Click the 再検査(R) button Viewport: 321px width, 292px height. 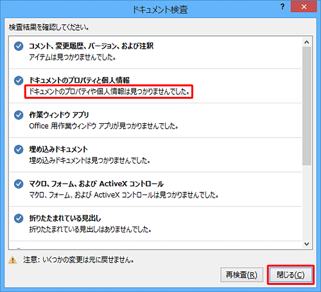coord(242,275)
